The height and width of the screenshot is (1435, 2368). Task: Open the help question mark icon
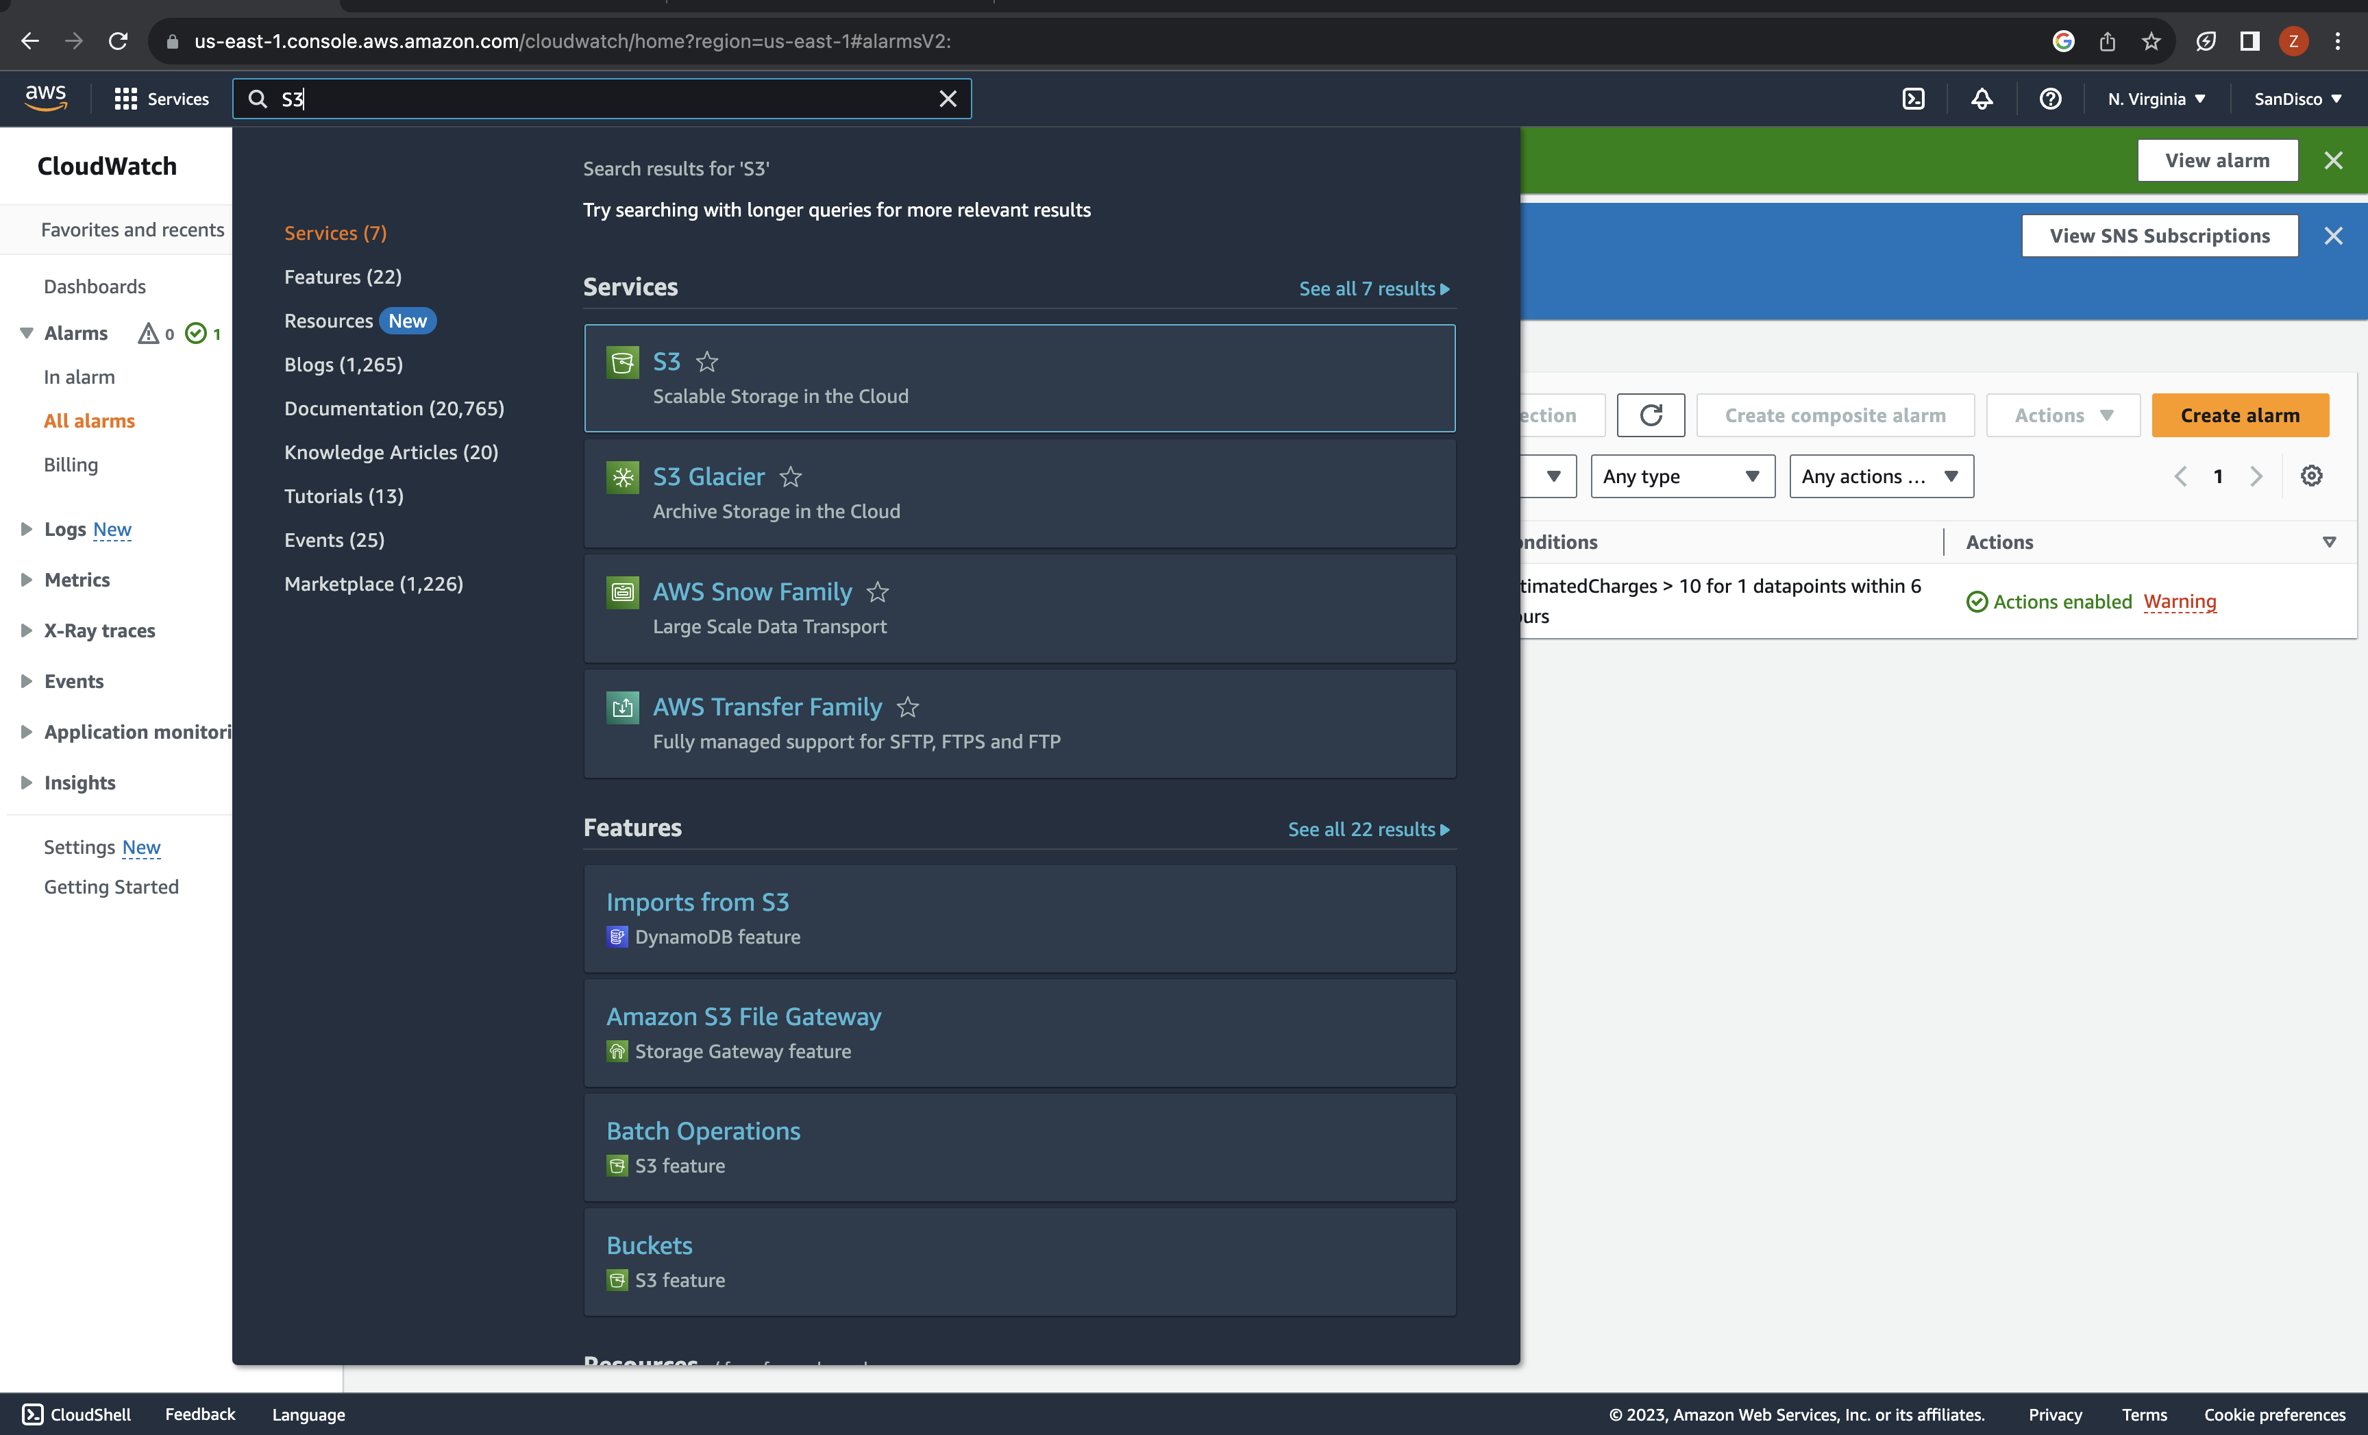point(2050,99)
